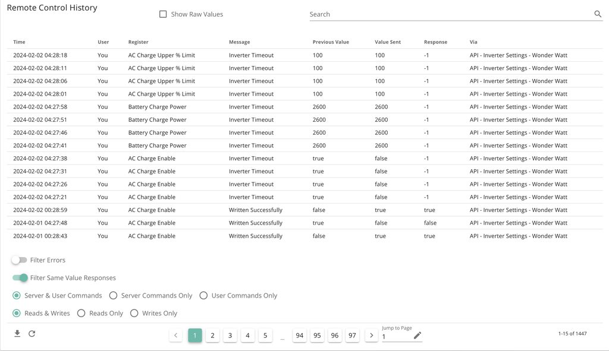Enable the Show Raw Values checkbox
Viewport: 609px width, 351px height.
[163, 14]
